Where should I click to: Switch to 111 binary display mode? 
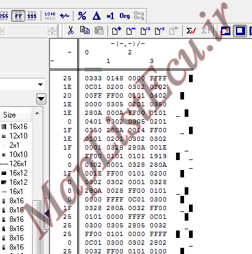31,16
